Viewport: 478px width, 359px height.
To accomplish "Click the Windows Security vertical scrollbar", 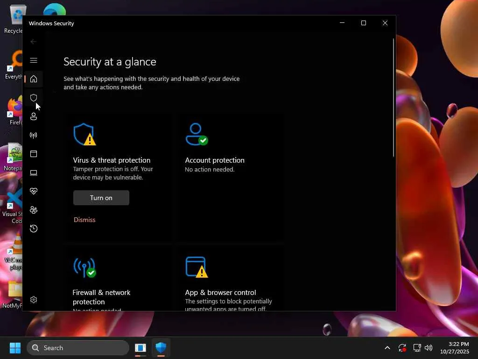I will 393,98.
